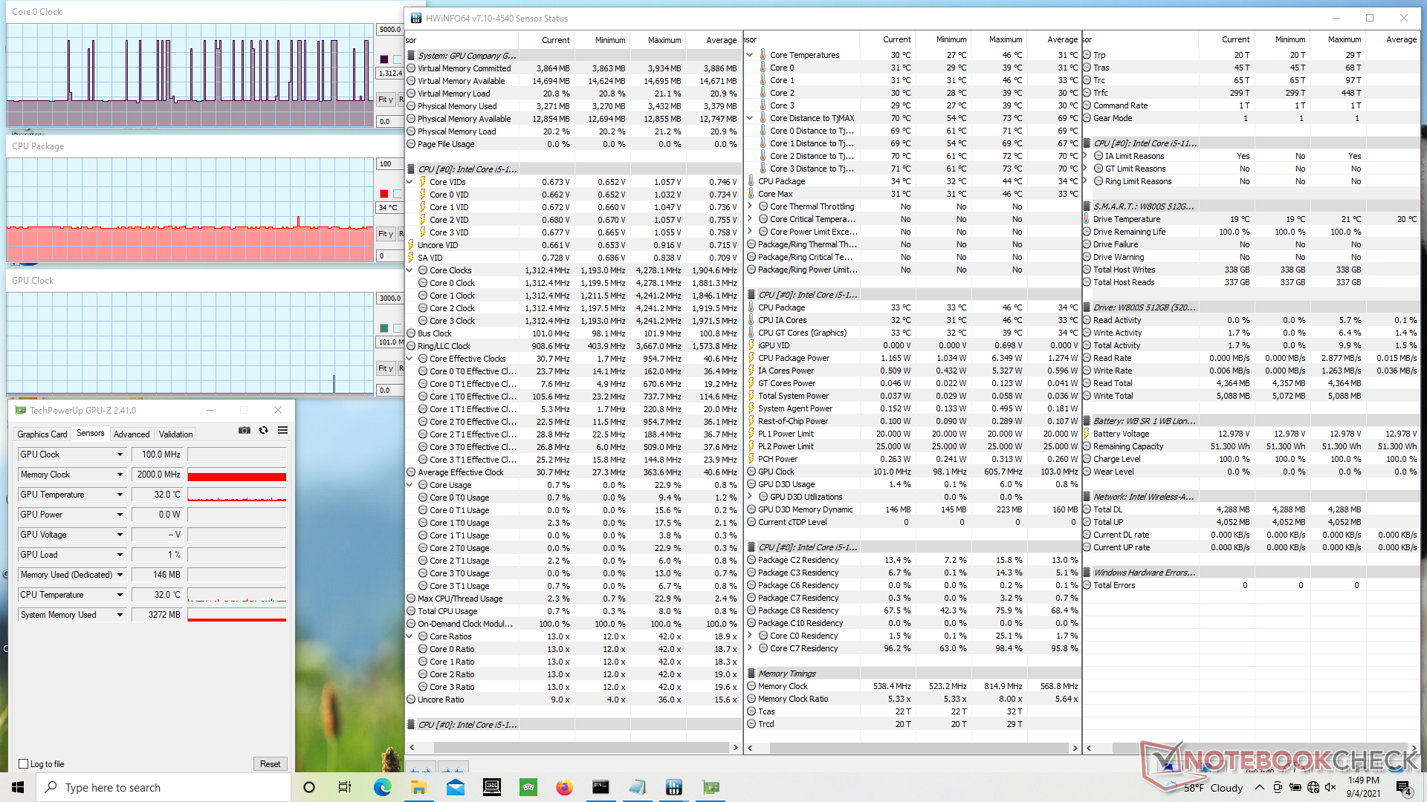The image size is (1427, 802).
Task: Collapse the Core Clocks tree group
Action: (410, 270)
